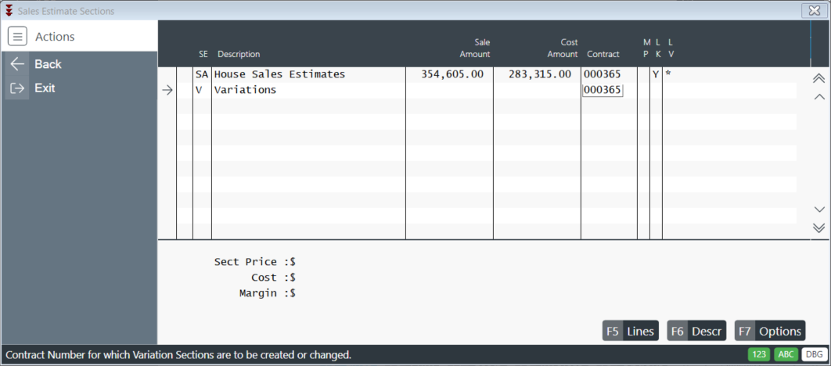The height and width of the screenshot is (366, 831).
Task: Click the row pointer arrow beside Variations
Action: (167, 90)
